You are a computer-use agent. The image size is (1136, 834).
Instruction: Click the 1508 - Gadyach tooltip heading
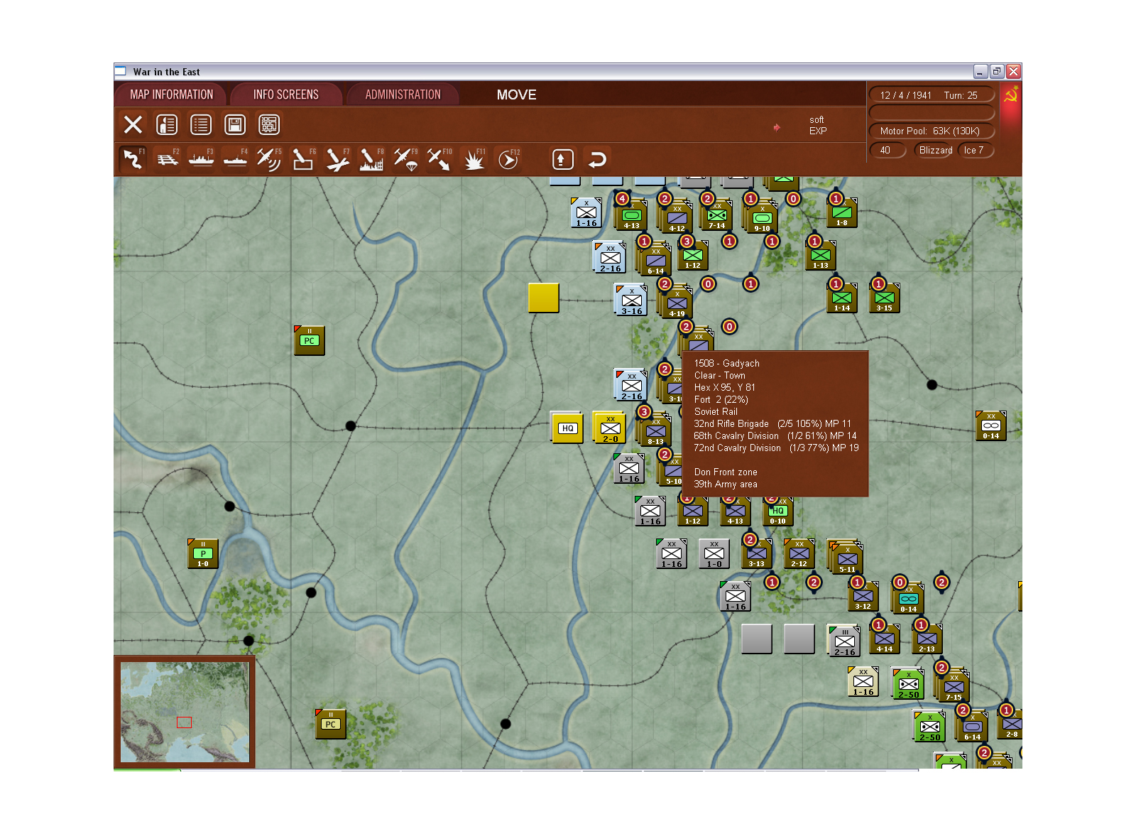727,364
